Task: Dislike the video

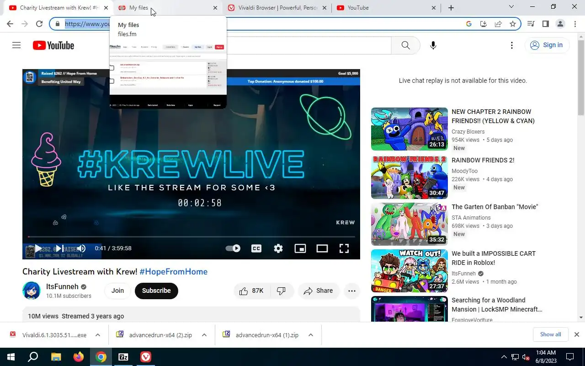Action: (x=282, y=291)
